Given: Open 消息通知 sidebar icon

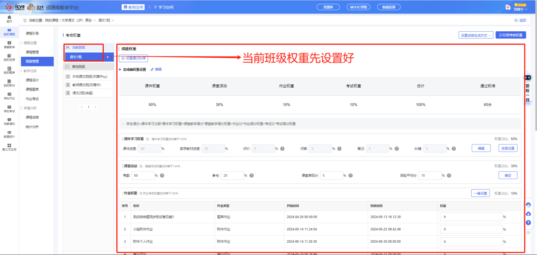Looking at the screenshot, I should [x=9, y=121].
